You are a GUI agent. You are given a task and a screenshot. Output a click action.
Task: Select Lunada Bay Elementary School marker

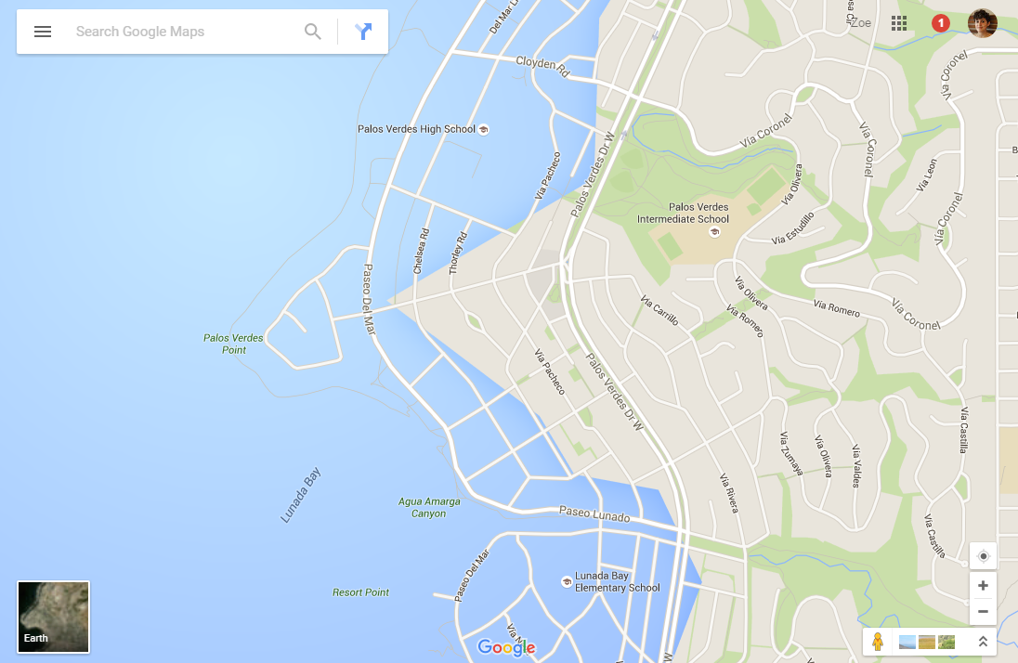[x=567, y=582]
